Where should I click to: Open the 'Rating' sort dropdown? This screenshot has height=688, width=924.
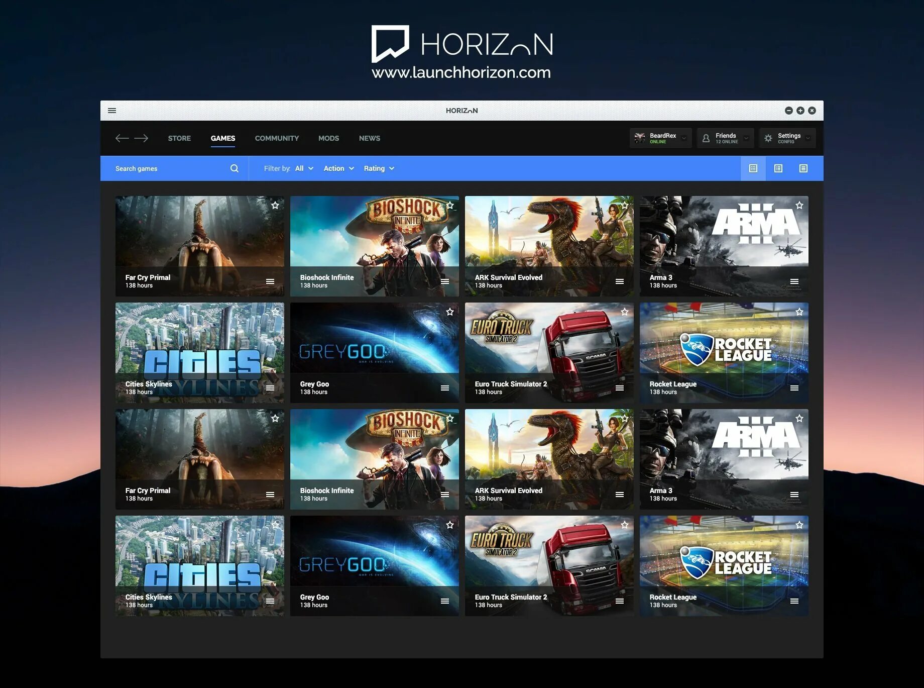(379, 168)
